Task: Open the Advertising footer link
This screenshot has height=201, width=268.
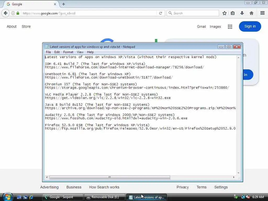Action: point(49,187)
